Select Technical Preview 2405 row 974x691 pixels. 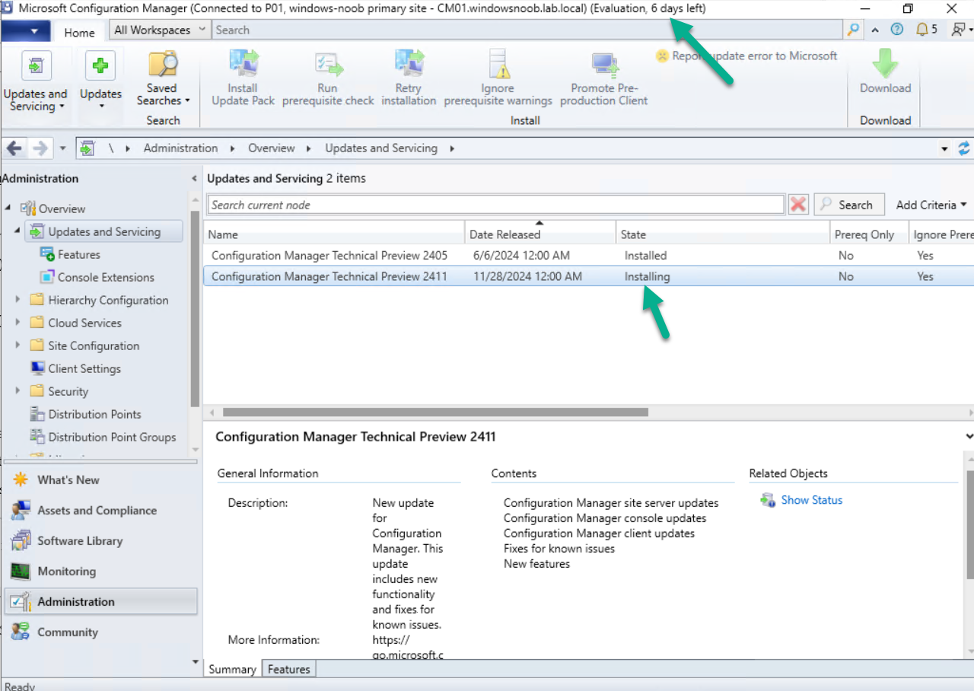point(589,256)
